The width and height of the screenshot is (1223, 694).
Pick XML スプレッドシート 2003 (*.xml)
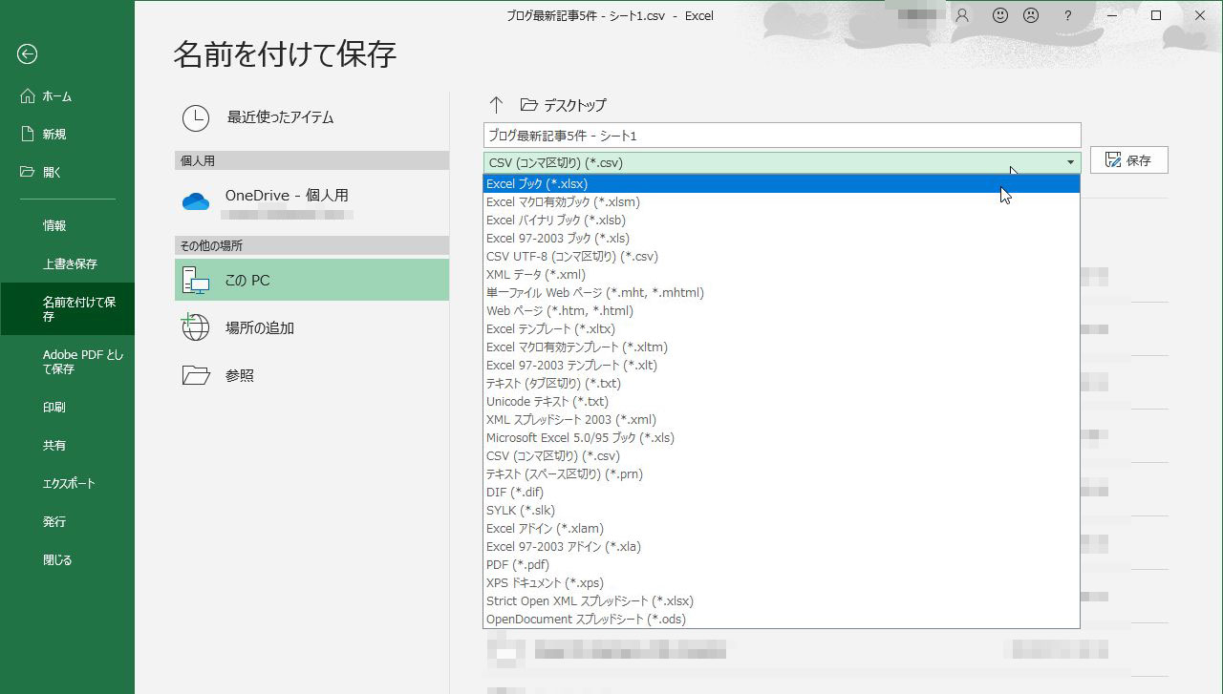click(782, 420)
